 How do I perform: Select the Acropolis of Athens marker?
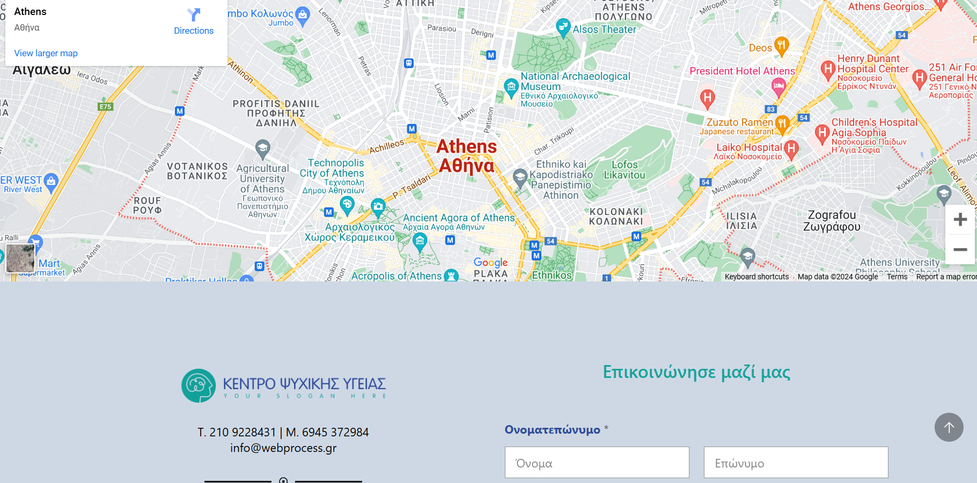tap(452, 276)
